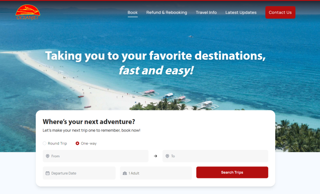
Task: Click the arrow icon between From and To
Action: tap(155, 156)
